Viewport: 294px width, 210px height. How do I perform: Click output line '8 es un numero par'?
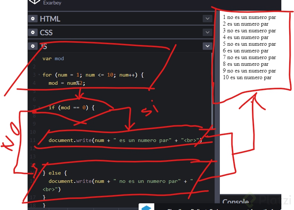point(246,64)
